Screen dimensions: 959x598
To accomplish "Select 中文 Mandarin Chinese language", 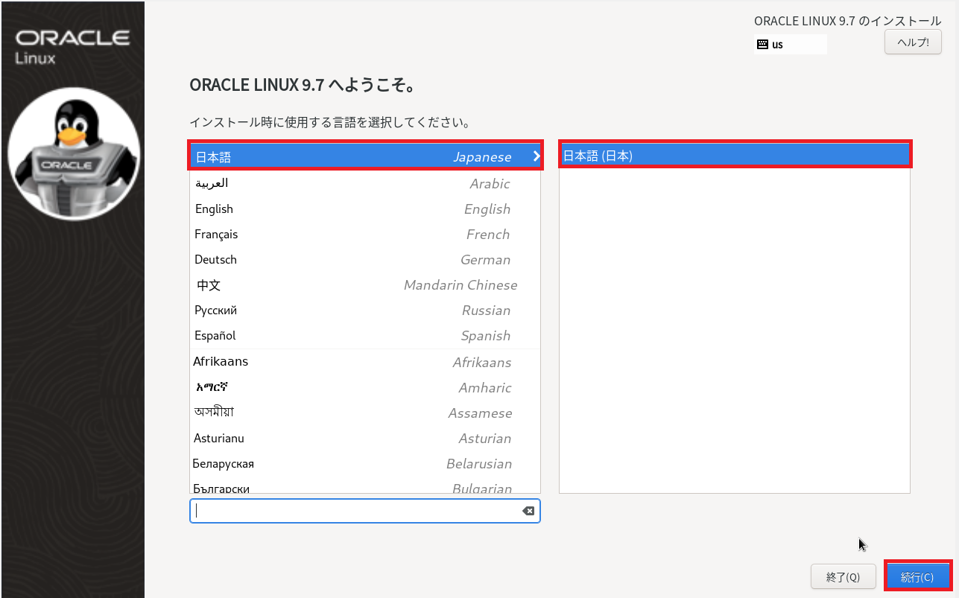I will coord(364,285).
